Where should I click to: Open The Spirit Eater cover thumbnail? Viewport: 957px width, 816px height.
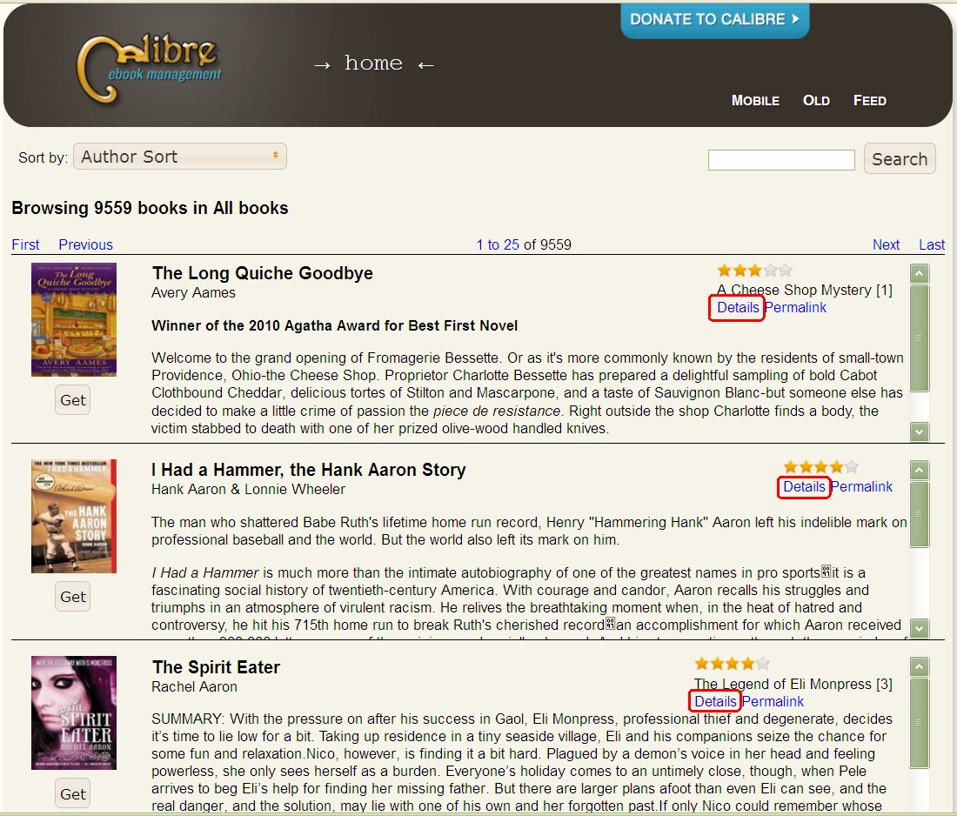click(x=74, y=712)
